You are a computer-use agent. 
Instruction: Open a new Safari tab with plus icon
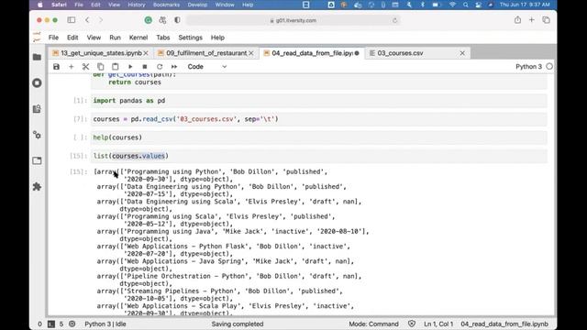pos(532,20)
